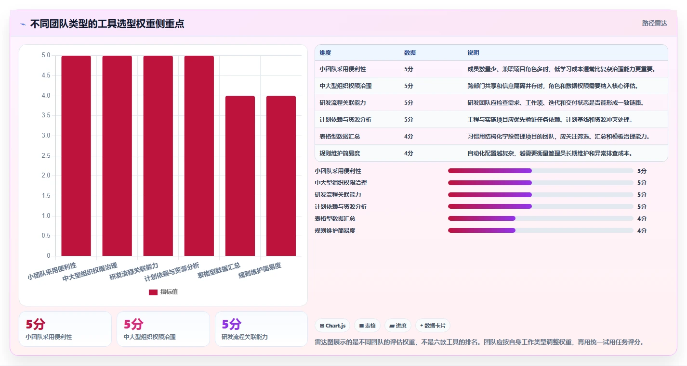Click the radar icon beside the panel title
The width and height of the screenshot is (687, 366).
pos(23,24)
